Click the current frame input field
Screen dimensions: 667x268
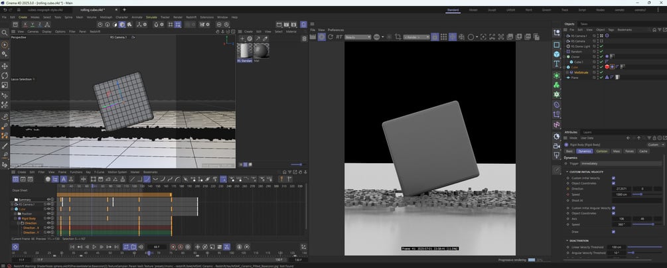pos(157,247)
